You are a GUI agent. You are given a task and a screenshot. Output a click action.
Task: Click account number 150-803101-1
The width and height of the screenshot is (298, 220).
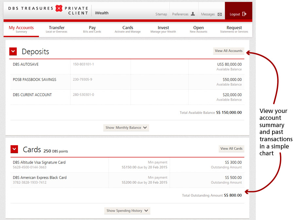[83, 64]
